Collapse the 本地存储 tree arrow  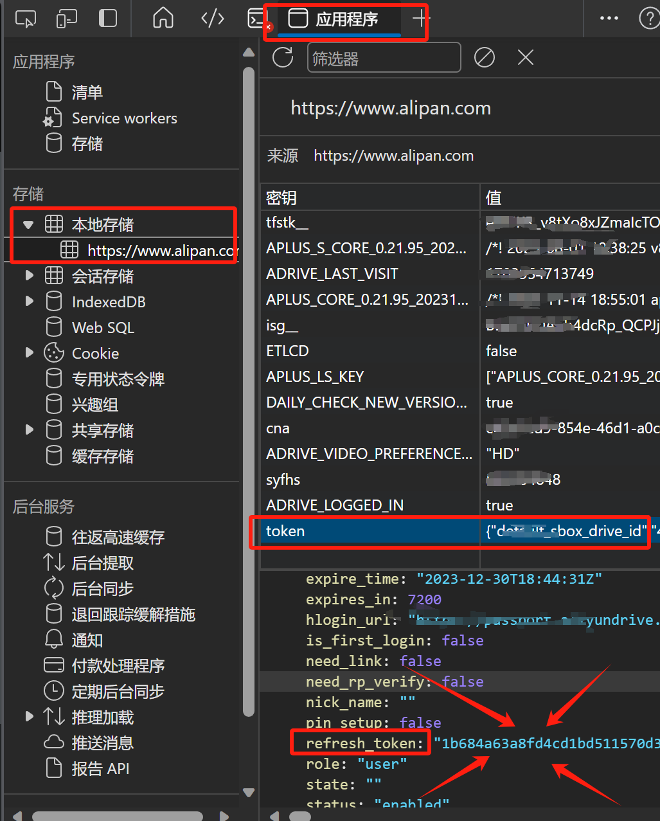tap(28, 225)
